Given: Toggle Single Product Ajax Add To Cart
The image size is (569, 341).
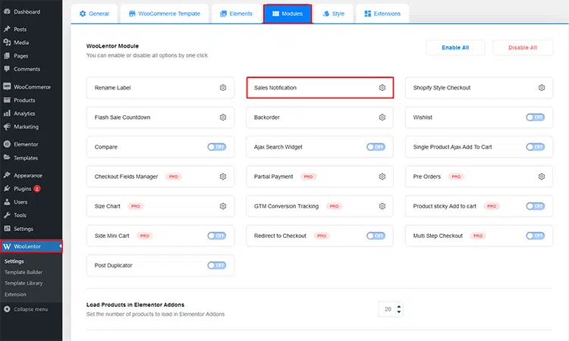Looking at the screenshot, I should 536,147.
